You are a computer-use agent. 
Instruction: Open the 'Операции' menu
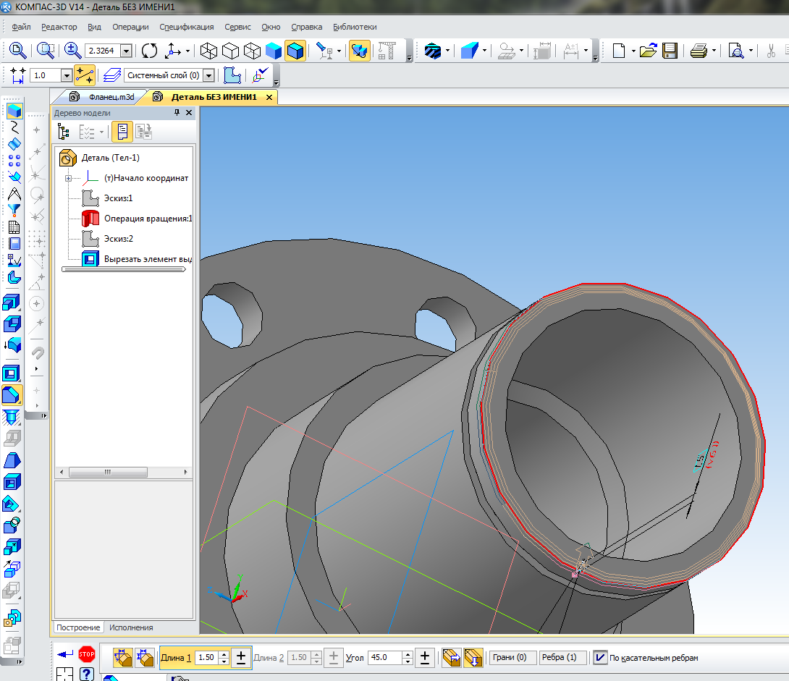click(130, 27)
